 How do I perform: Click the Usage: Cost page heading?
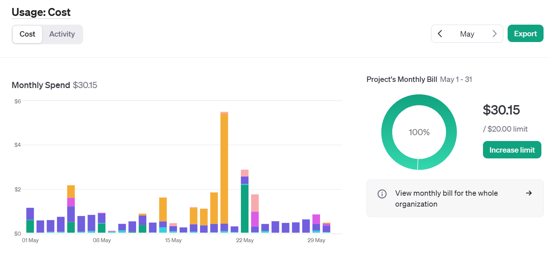tap(41, 12)
